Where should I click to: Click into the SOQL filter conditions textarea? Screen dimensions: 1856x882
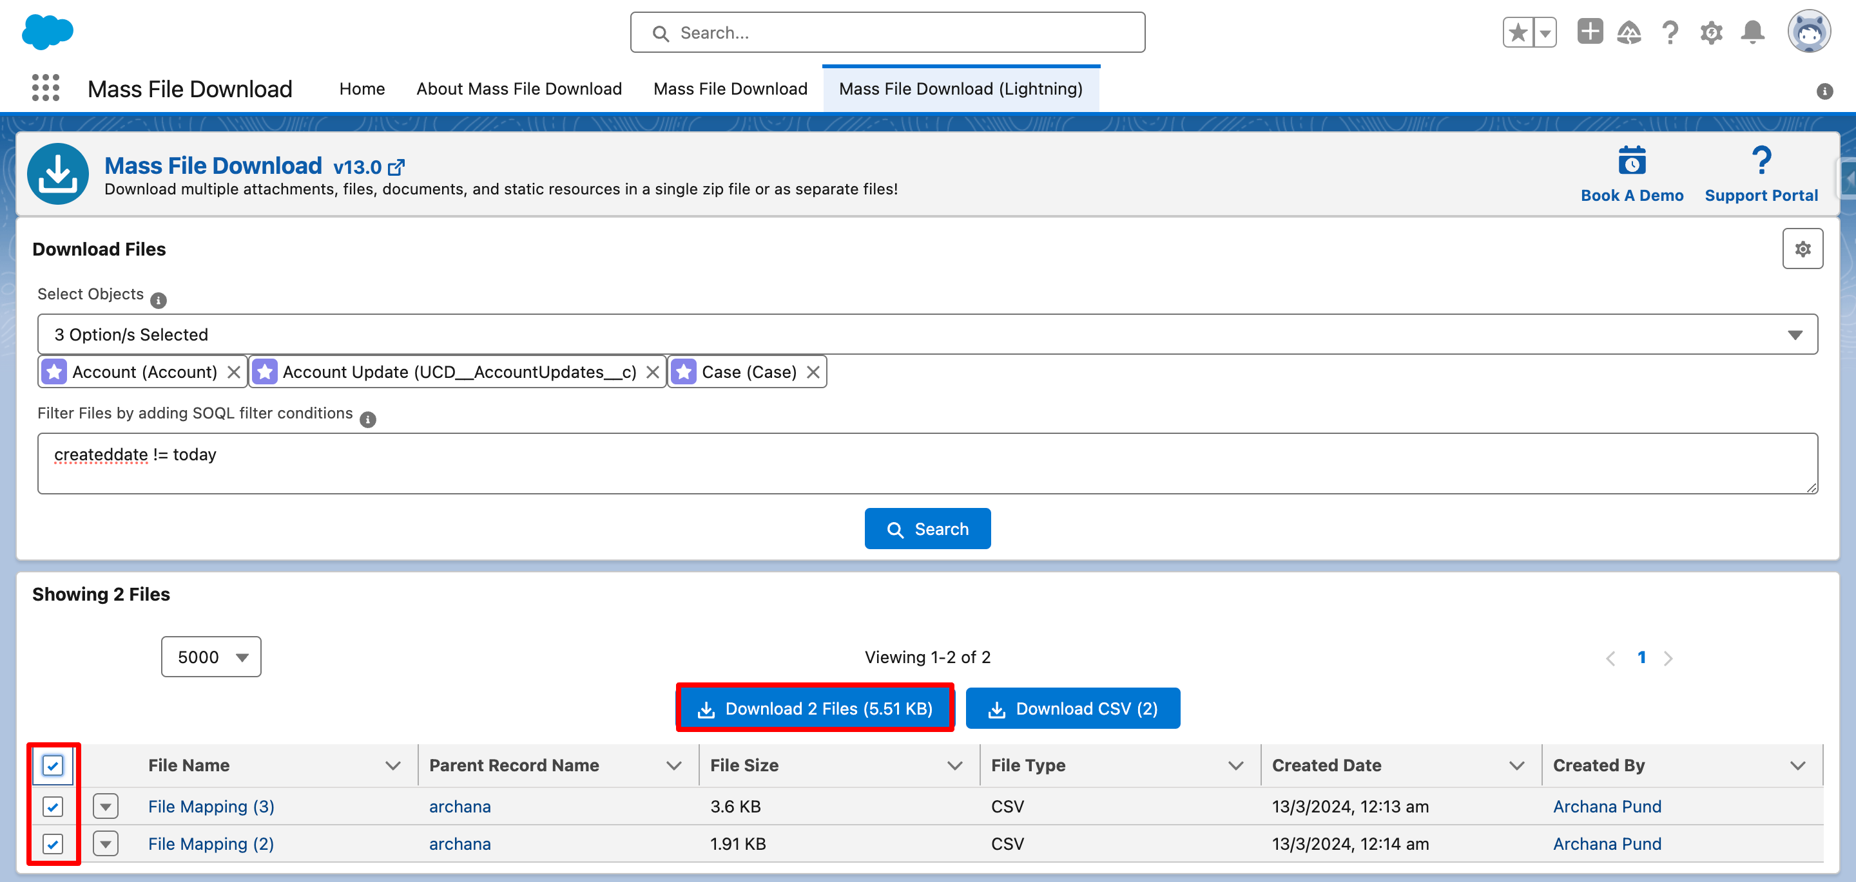pyautogui.click(x=927, y=464)
